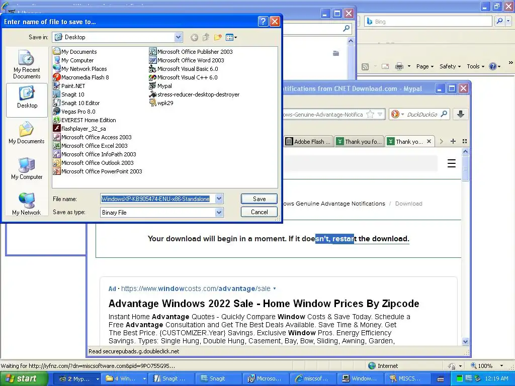The width and height of the screenshot is (515, 386).
Task: Click the File name input field
Action: click(x=157, y=199)
